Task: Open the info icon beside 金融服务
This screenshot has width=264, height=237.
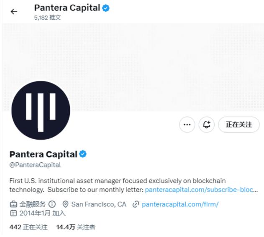Action: click(x=52, y=204)
